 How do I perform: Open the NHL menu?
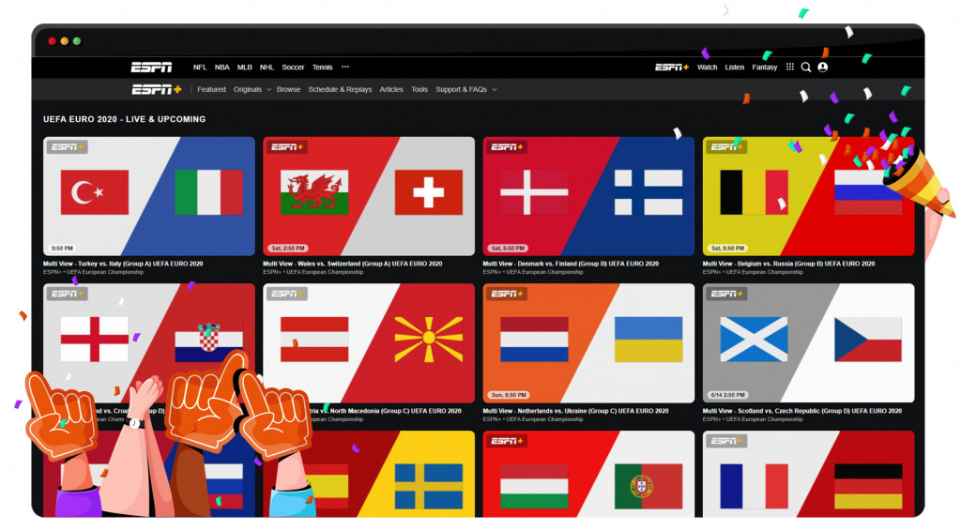tap(267, 68)
